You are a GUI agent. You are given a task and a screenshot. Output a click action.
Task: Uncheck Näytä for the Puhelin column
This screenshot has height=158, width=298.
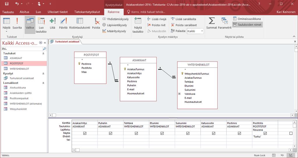coord(111,133)
